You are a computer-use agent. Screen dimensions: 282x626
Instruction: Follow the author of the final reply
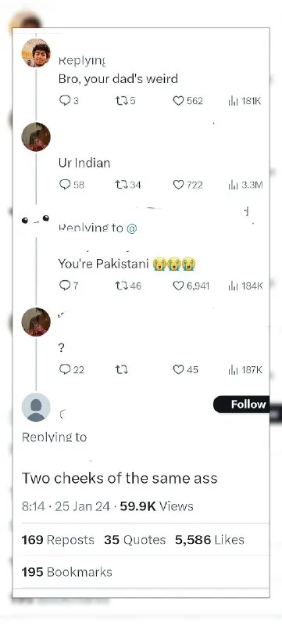(242, 405)
